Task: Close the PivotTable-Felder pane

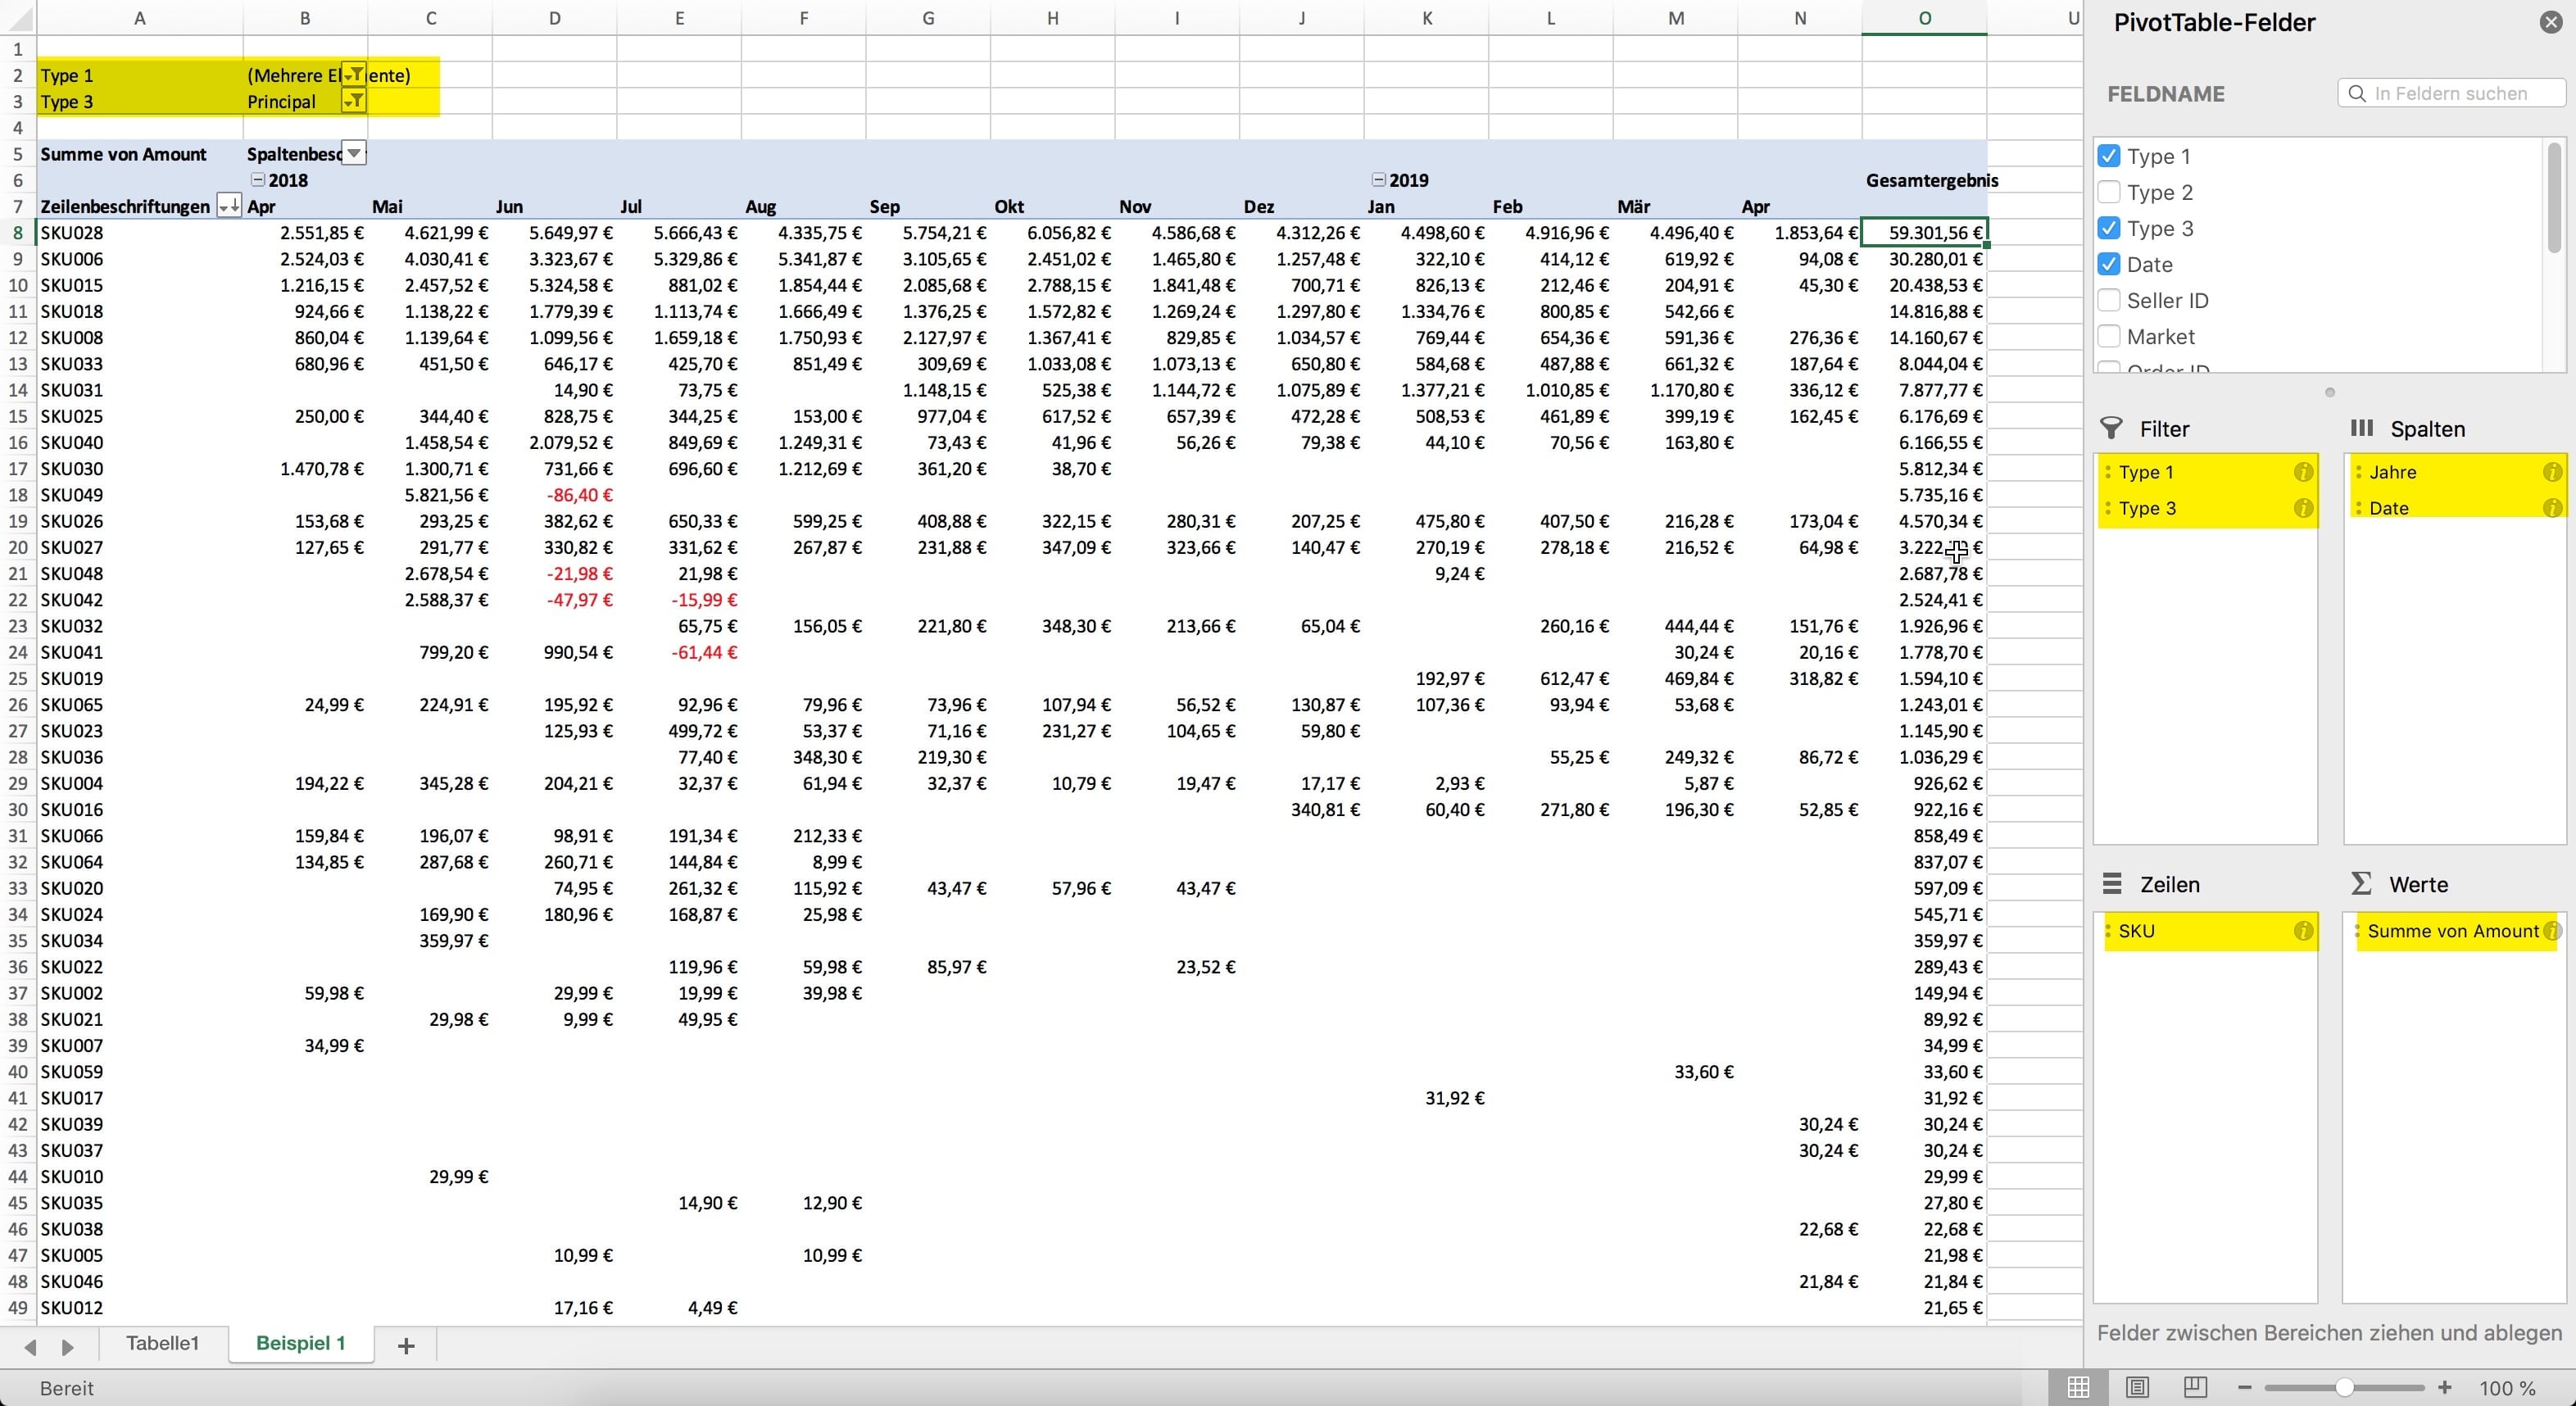Action: click(2551, 22)
